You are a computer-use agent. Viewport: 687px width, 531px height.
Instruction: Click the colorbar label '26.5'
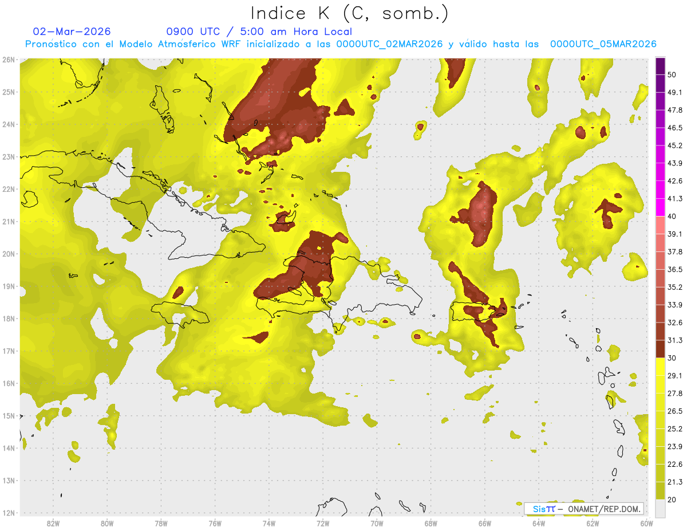click(x=674, y=411)
